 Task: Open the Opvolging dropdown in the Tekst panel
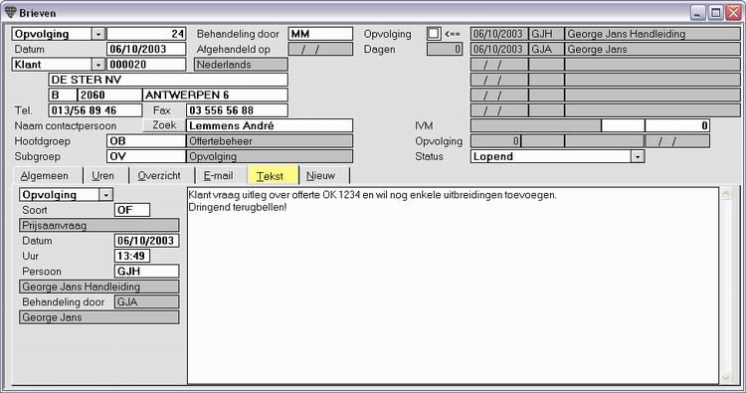(x=106, y=195)
